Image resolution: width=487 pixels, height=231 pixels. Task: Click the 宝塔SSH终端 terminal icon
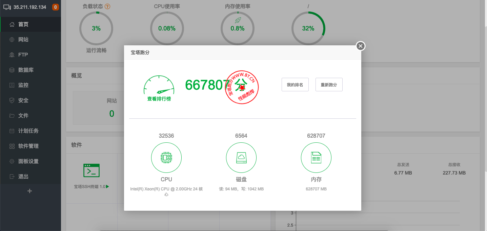pyautogui.click(x=92, y=170)
